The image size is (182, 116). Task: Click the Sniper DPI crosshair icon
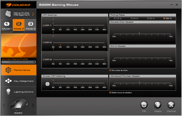click(48, 84)
